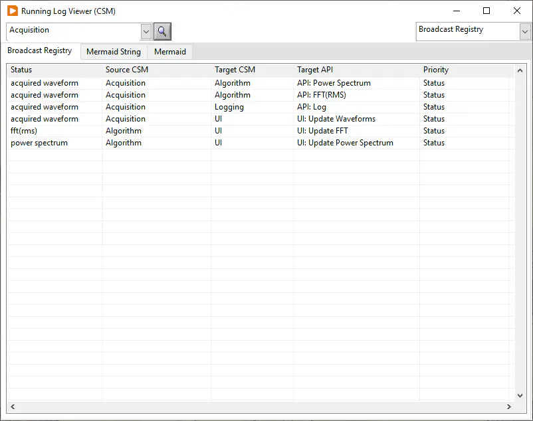Viewport: 533px width, 421px height.
Task: Click the Acquisition text input field
Action: pyautogui.click(x=73, y=31)
